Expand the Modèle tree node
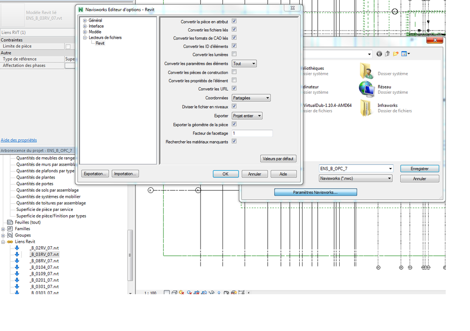Screen dimensions: 470x331 click(x=85, y=32)
